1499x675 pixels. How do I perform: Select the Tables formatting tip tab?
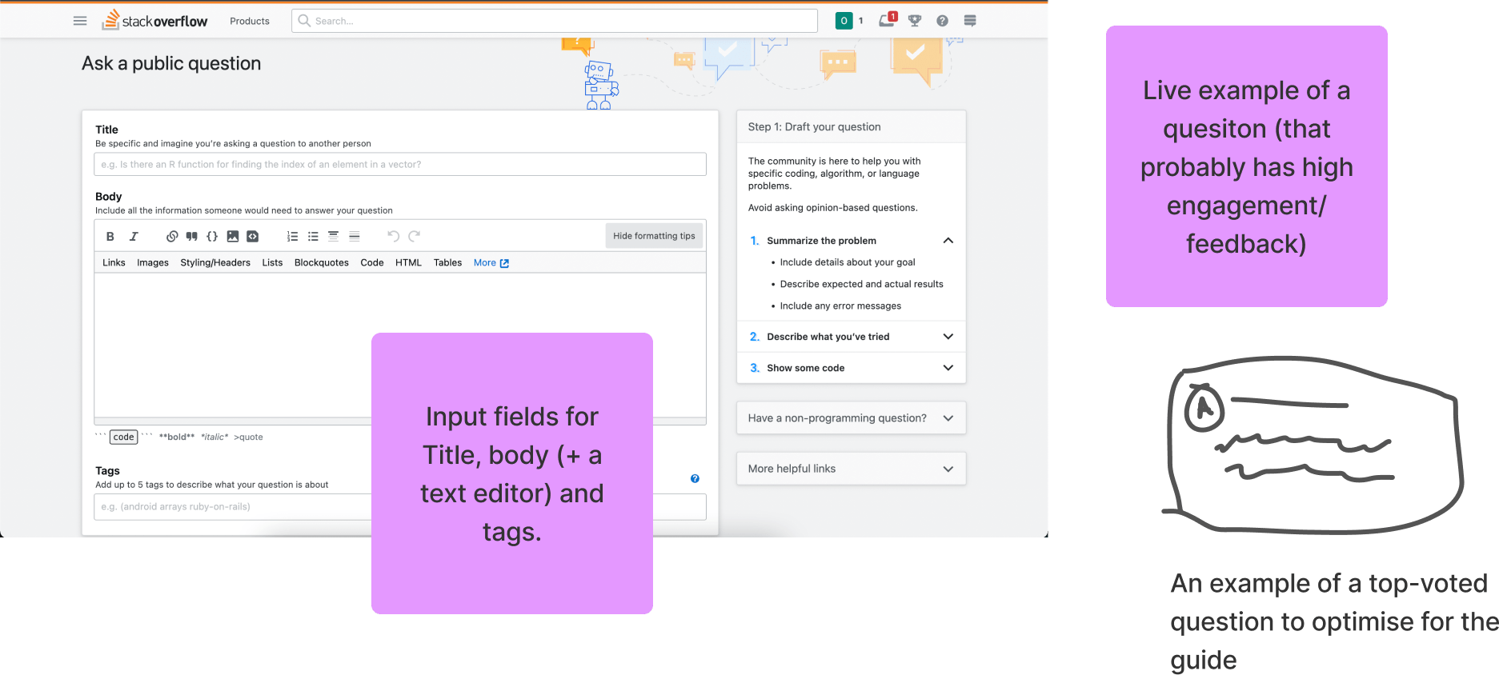(x=447, y=262)
